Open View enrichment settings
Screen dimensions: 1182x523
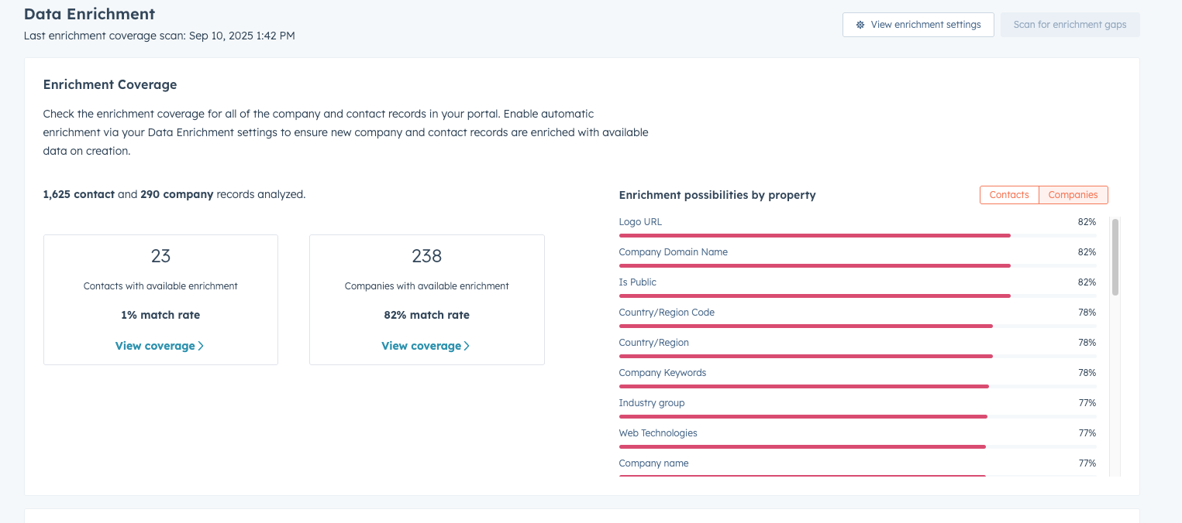[918, 25]
